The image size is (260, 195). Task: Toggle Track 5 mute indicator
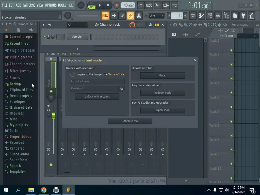(232, 107)
